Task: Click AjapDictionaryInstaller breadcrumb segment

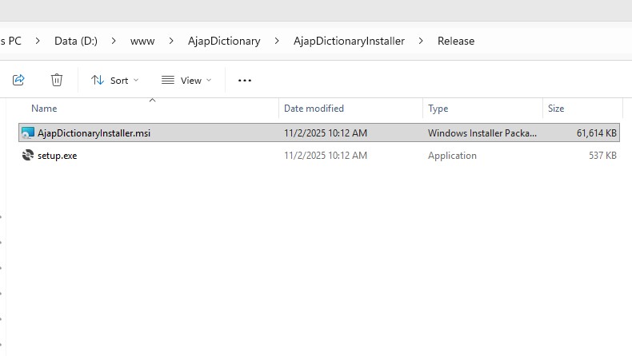Action: [349, 41]
